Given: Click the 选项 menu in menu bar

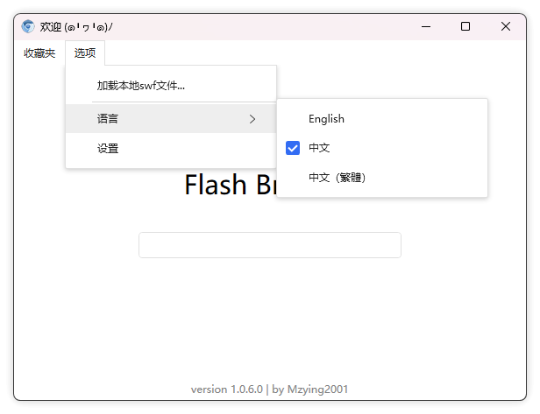Looking at the screenshot, I should pyautogui.click(x=85, y=53).
